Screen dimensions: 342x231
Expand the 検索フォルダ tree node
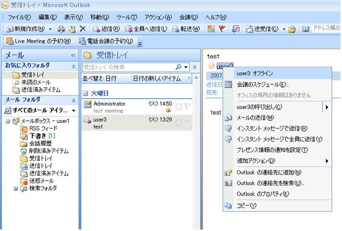pyautogui.click(x=15, y=188)
